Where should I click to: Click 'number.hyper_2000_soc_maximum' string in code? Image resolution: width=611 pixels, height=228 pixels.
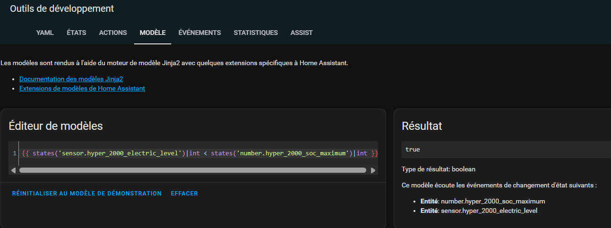pos(293,153)
